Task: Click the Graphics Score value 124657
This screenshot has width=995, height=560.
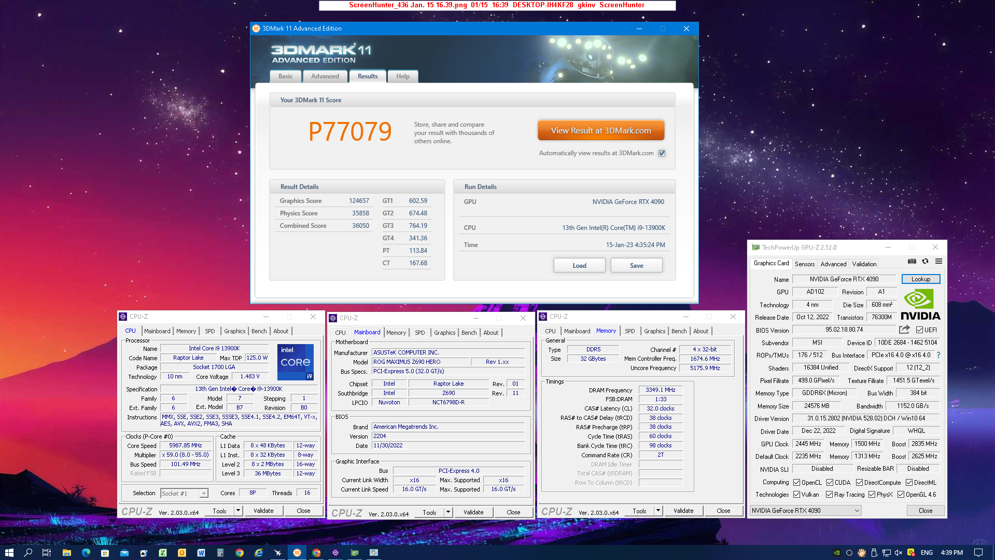Action: tap(359, 201)
